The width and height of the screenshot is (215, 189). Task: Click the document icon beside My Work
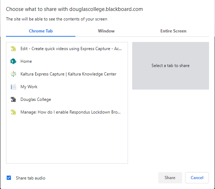[x=13, y=87]
